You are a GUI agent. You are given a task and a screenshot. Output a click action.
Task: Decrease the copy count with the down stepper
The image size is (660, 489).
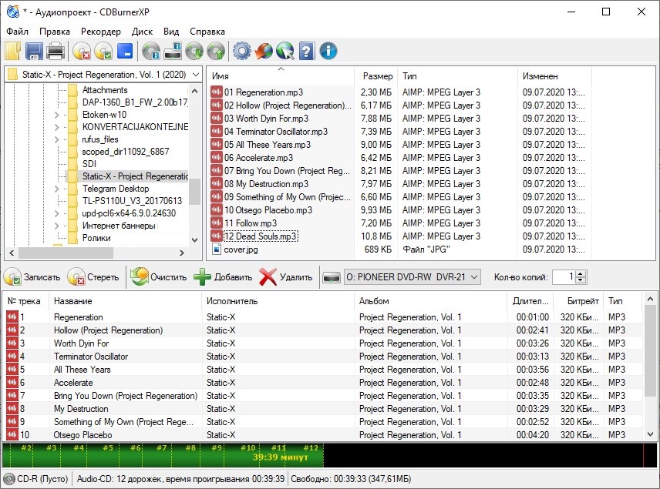[581, 280]
